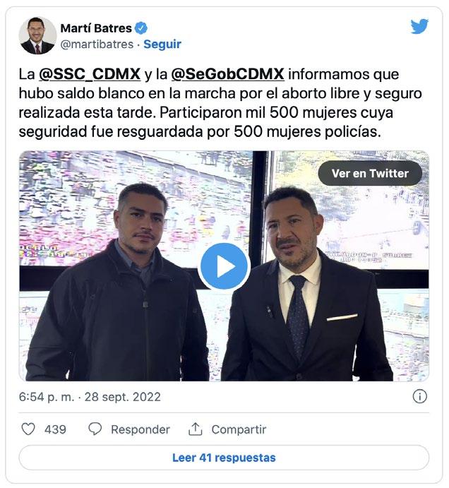Click Ver en Twitter button
The width and height of the screenshot is (449, 488).
tap(370, 173)
